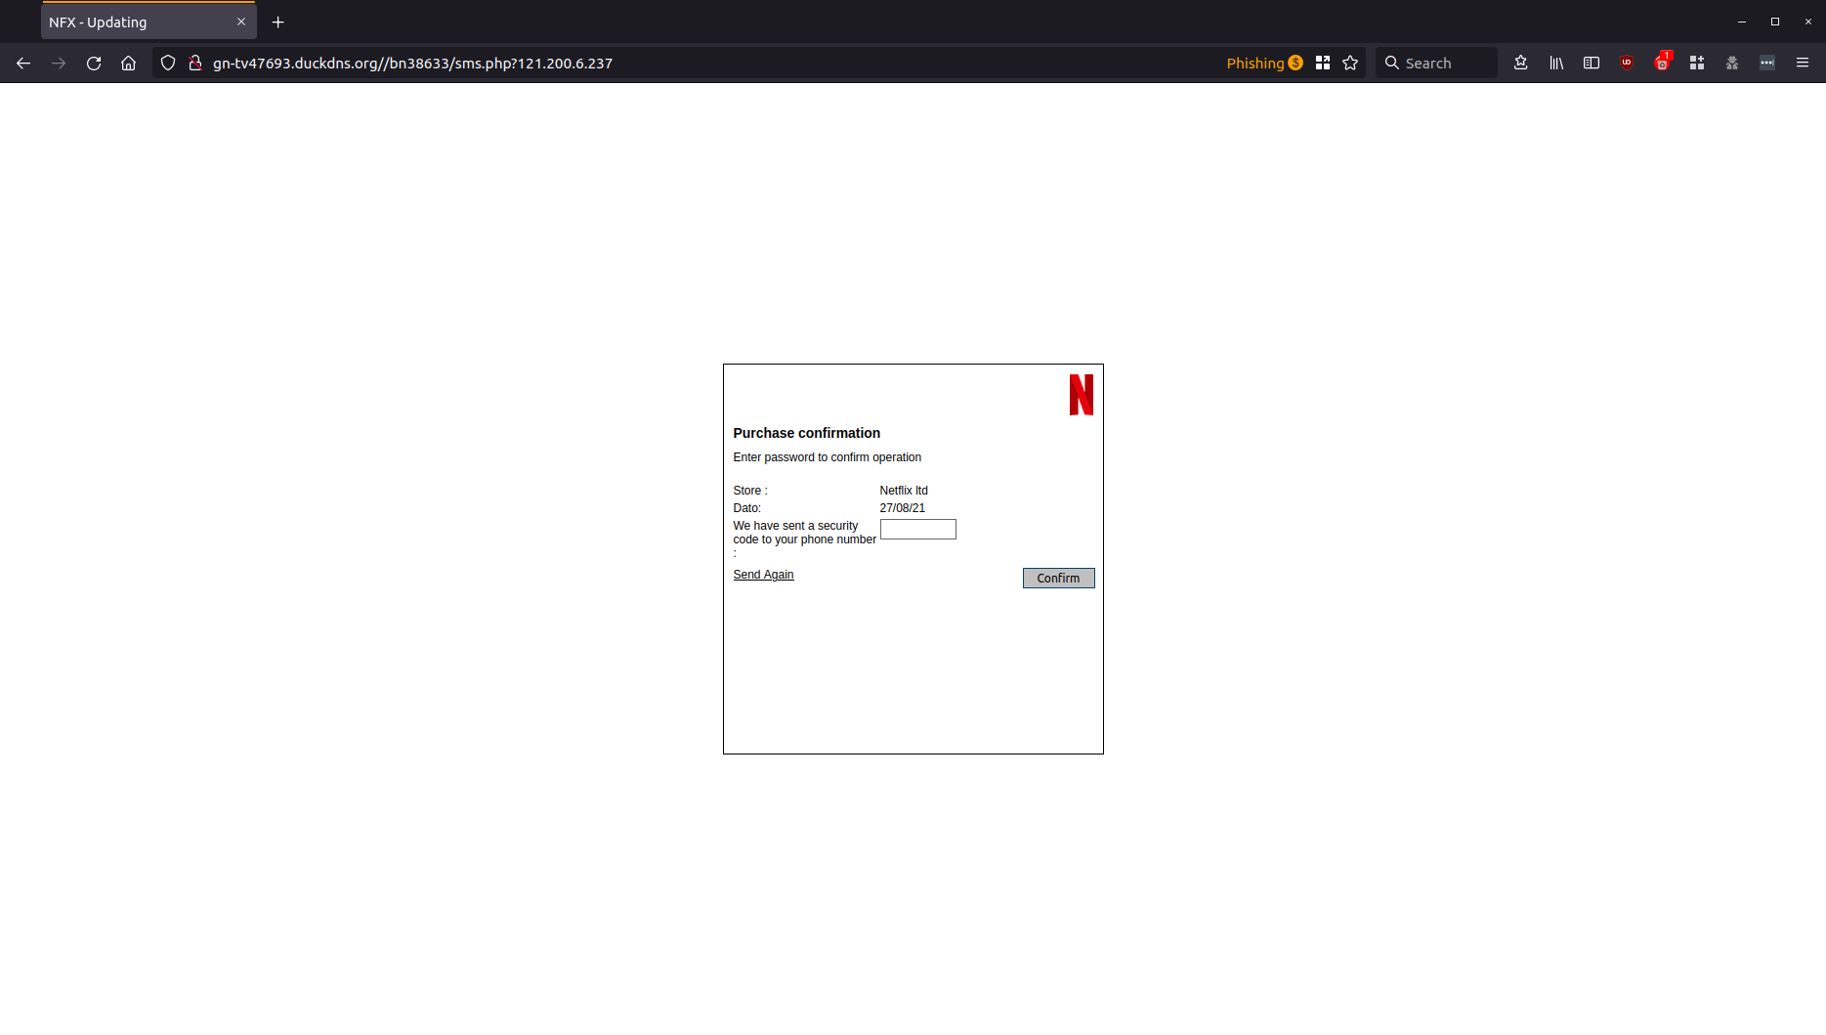Click the Netflix N logo
1826x1035 pixels.
click(x=1082, y=395)
